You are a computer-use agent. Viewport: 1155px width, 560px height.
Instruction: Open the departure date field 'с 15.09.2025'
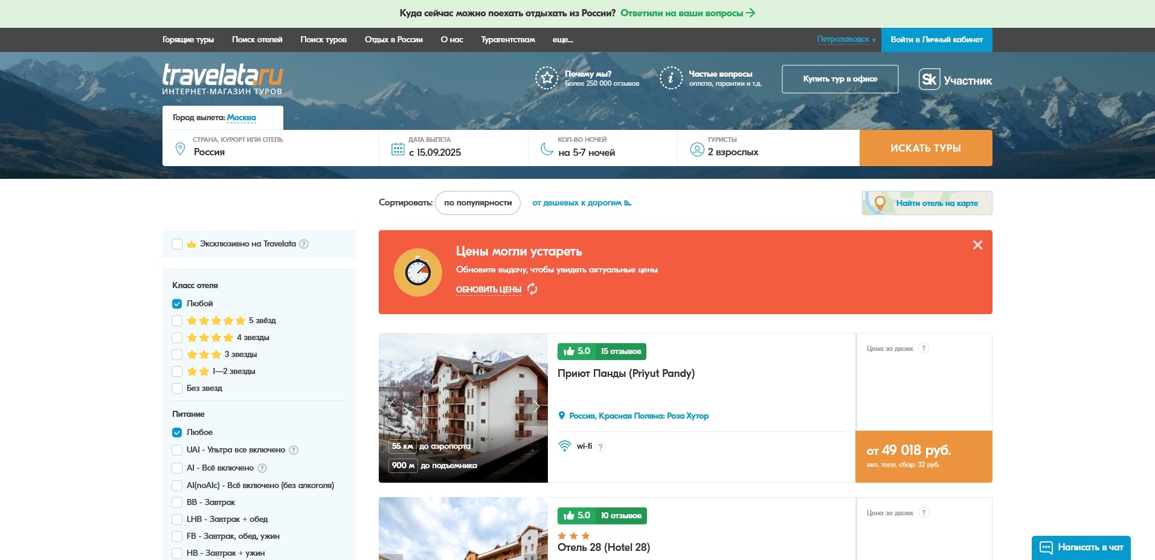coord(435,152)
